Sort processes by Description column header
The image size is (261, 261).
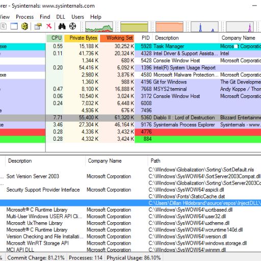pyautogui.click(x=186, y=38)
